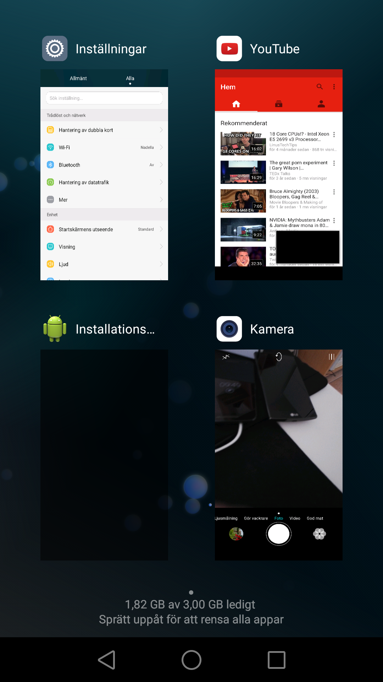The image size is (383, 682).
Task: Select YouTube Subscriptions tab icon
Action: 279,104
